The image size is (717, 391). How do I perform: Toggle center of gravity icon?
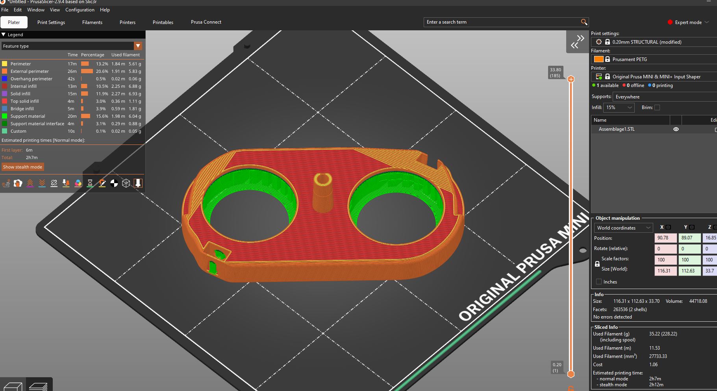pos(114,183)
